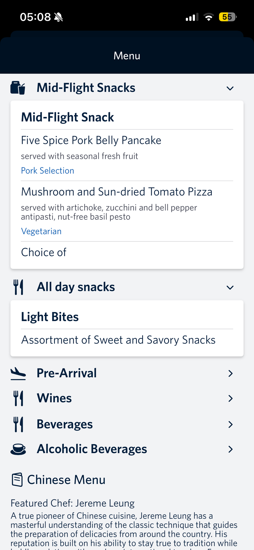Collapse the All day snacks chevron
The image size is (254, 550).
point(230,288)
